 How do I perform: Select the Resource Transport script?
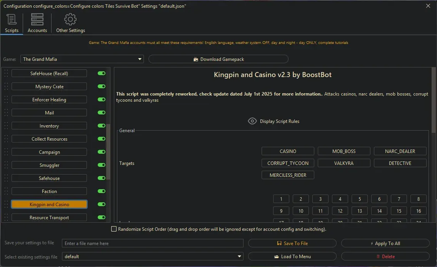click(49, 218)
